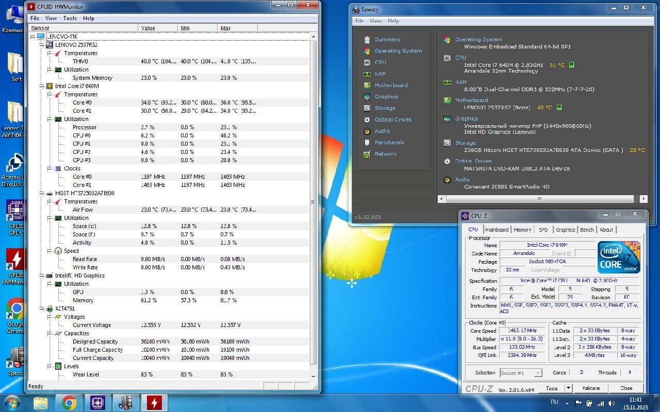This screenshot has height=412, width=660.
Task: Select the System Memory utilization row
Action: click(x=170, y=78)
